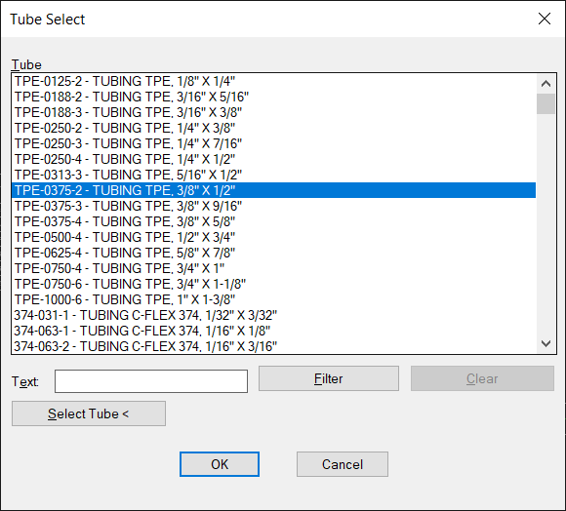Select highlighted TPE-0375-2 tubing entry
This screenshot has width=566, height=511.
[273, 190]
